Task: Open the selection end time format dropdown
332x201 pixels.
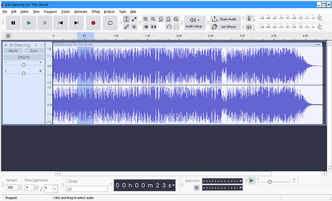Action: pyautogui.click(x=241, y=188)
